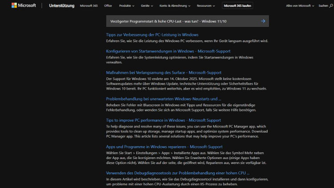This screenshot has width=334, height=188.
Task: Open Problembehandlung bei unerwarteten Windows-Neustarts result
Action: point(163,99)
